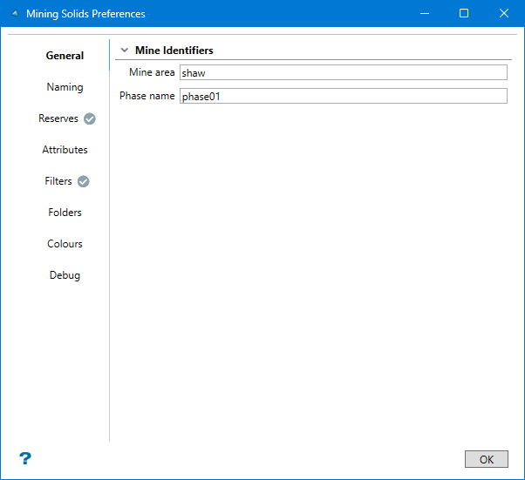Switch to the Naming tab
The image size is (525, 480).
click(x=65, y=87)
